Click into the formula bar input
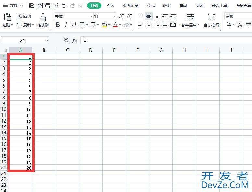This screenshot has height=192, width=252. pos(166,40)
